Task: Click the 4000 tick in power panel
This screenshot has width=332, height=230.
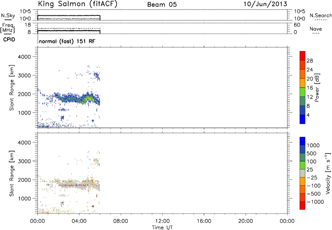Action: (24, 56)
